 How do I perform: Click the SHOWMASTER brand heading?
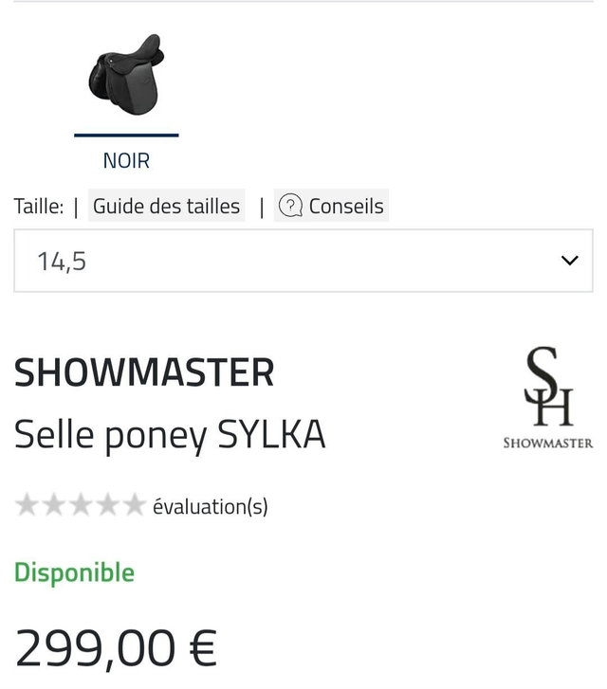tap(144, 373)
